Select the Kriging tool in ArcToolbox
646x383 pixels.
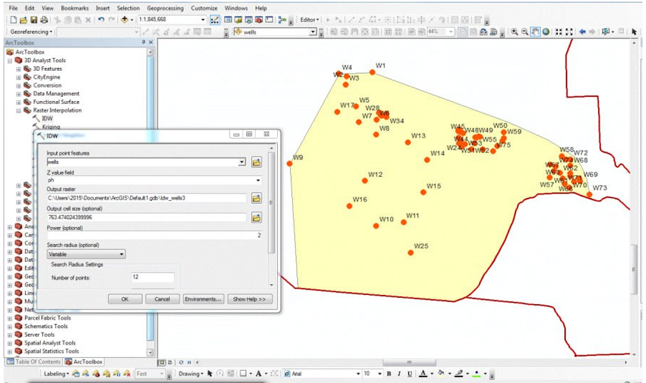(51, 127)
